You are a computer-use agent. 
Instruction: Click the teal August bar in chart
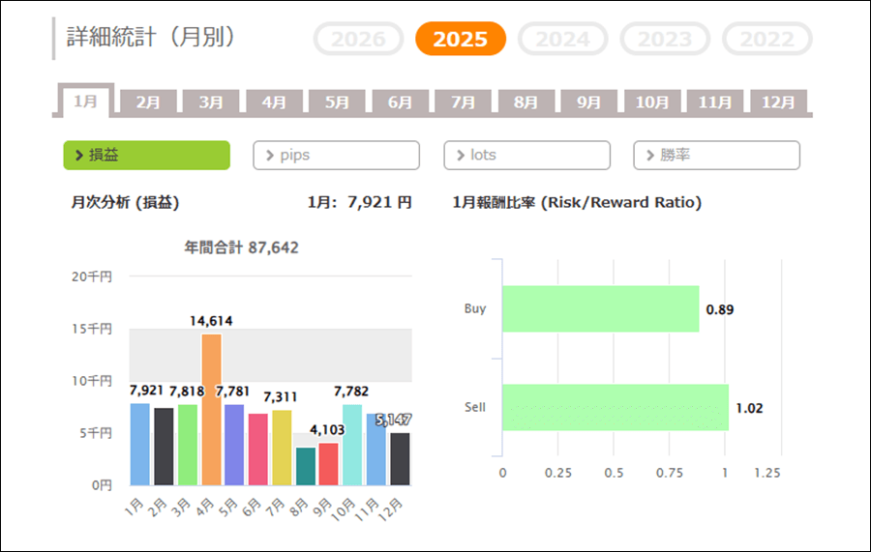click(305, 466)
